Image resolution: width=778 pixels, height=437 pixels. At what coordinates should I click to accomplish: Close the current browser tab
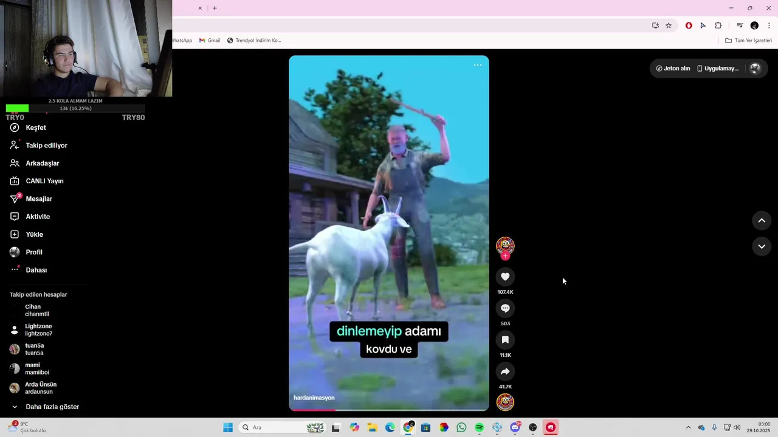pos(200,8)
